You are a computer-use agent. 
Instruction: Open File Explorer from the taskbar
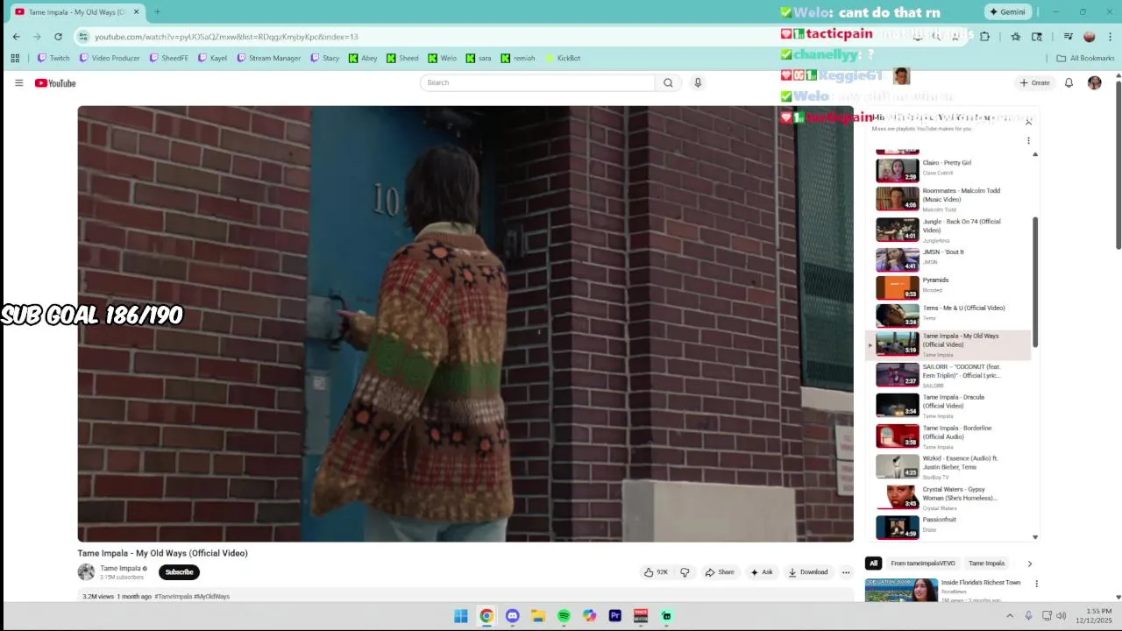[537, 616]
